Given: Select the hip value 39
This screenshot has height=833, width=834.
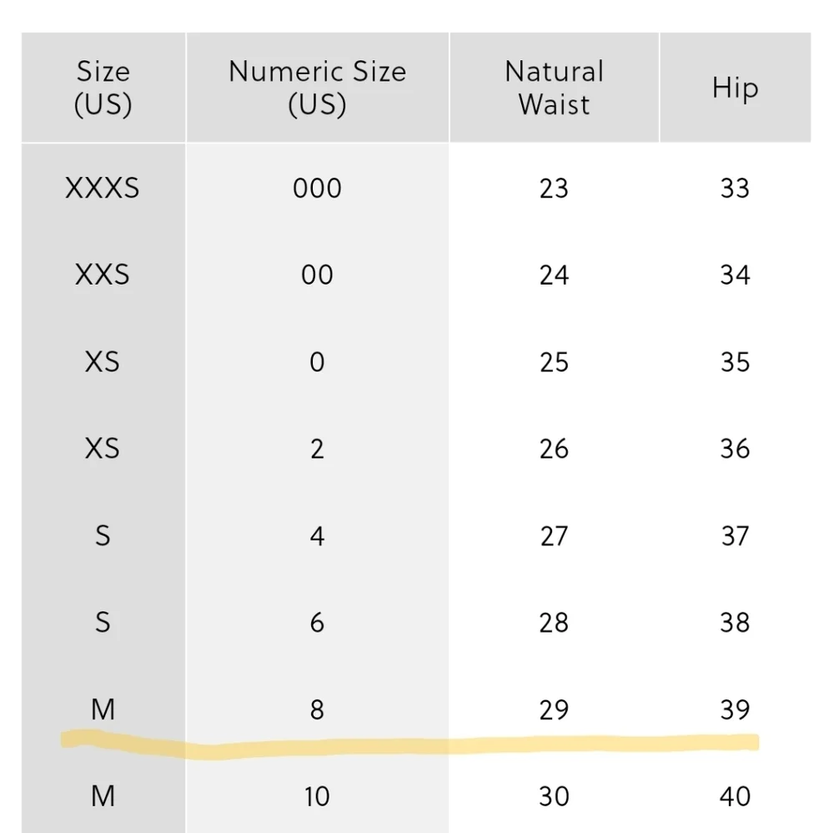Looking at the screenshot, I should [735, 709].
